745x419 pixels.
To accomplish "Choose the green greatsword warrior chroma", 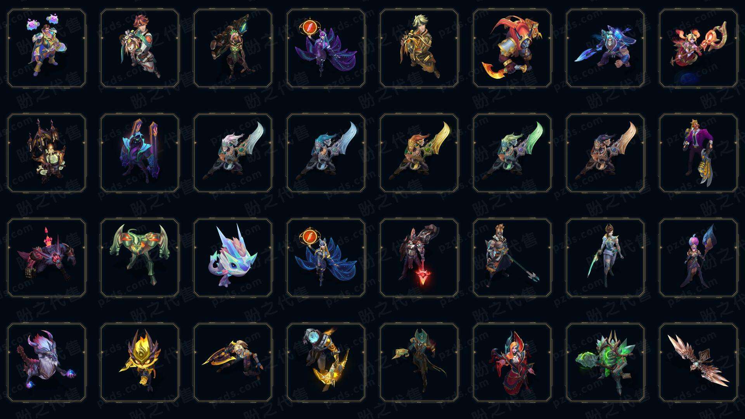I will (x=512, y=153).
